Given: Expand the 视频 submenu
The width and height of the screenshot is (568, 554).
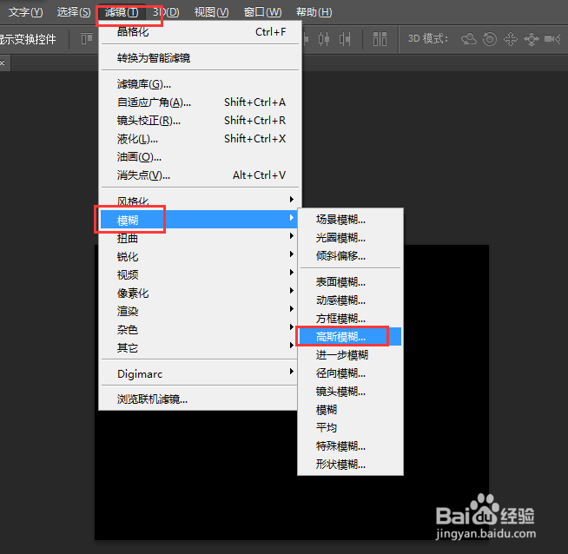Looking at the screenshot, I should click(x=199, y=274).
